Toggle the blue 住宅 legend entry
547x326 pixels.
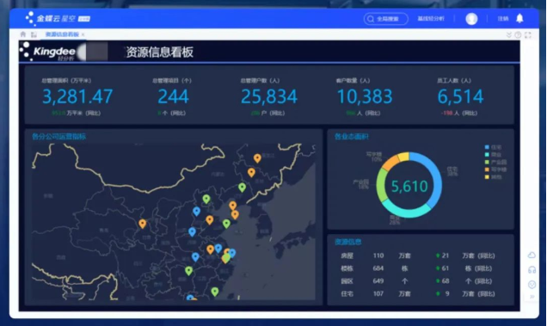click(x=493, y=147)
